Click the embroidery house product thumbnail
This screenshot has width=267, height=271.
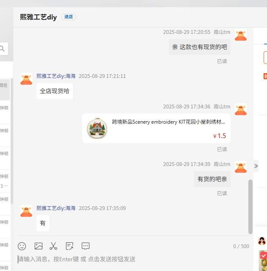pyautogui.click(x=97, y=128)
